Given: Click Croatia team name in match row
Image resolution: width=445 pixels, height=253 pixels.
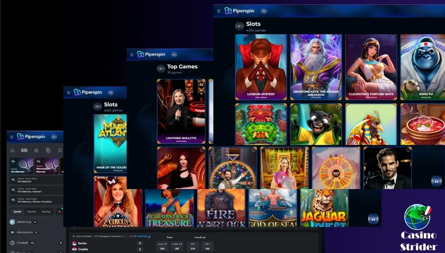Looking at the screenshot, I should [x=83, y=249].
